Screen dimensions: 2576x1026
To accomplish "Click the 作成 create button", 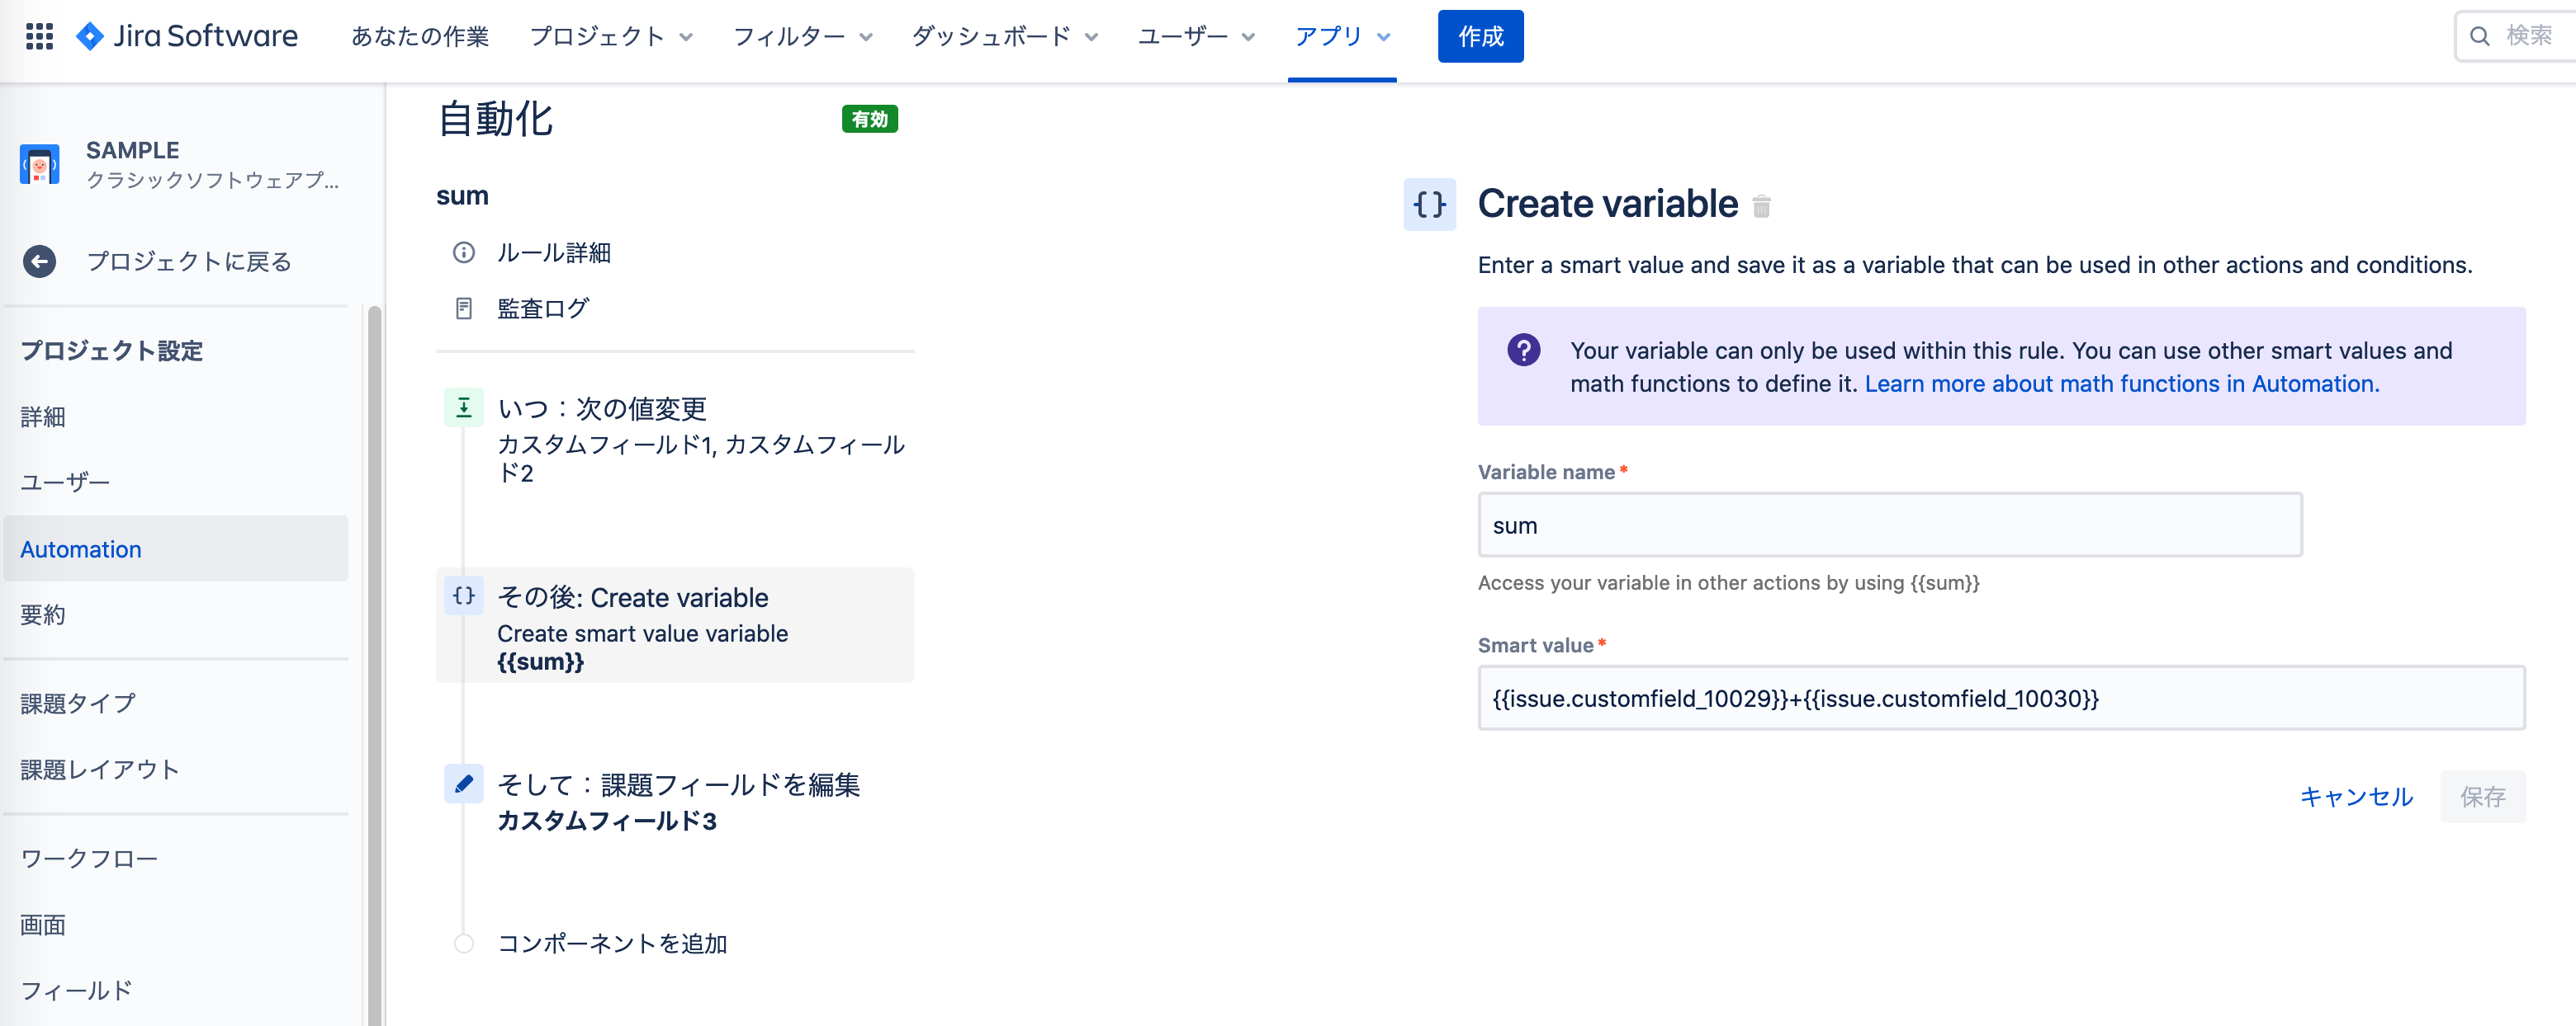I will (1480, 36).
